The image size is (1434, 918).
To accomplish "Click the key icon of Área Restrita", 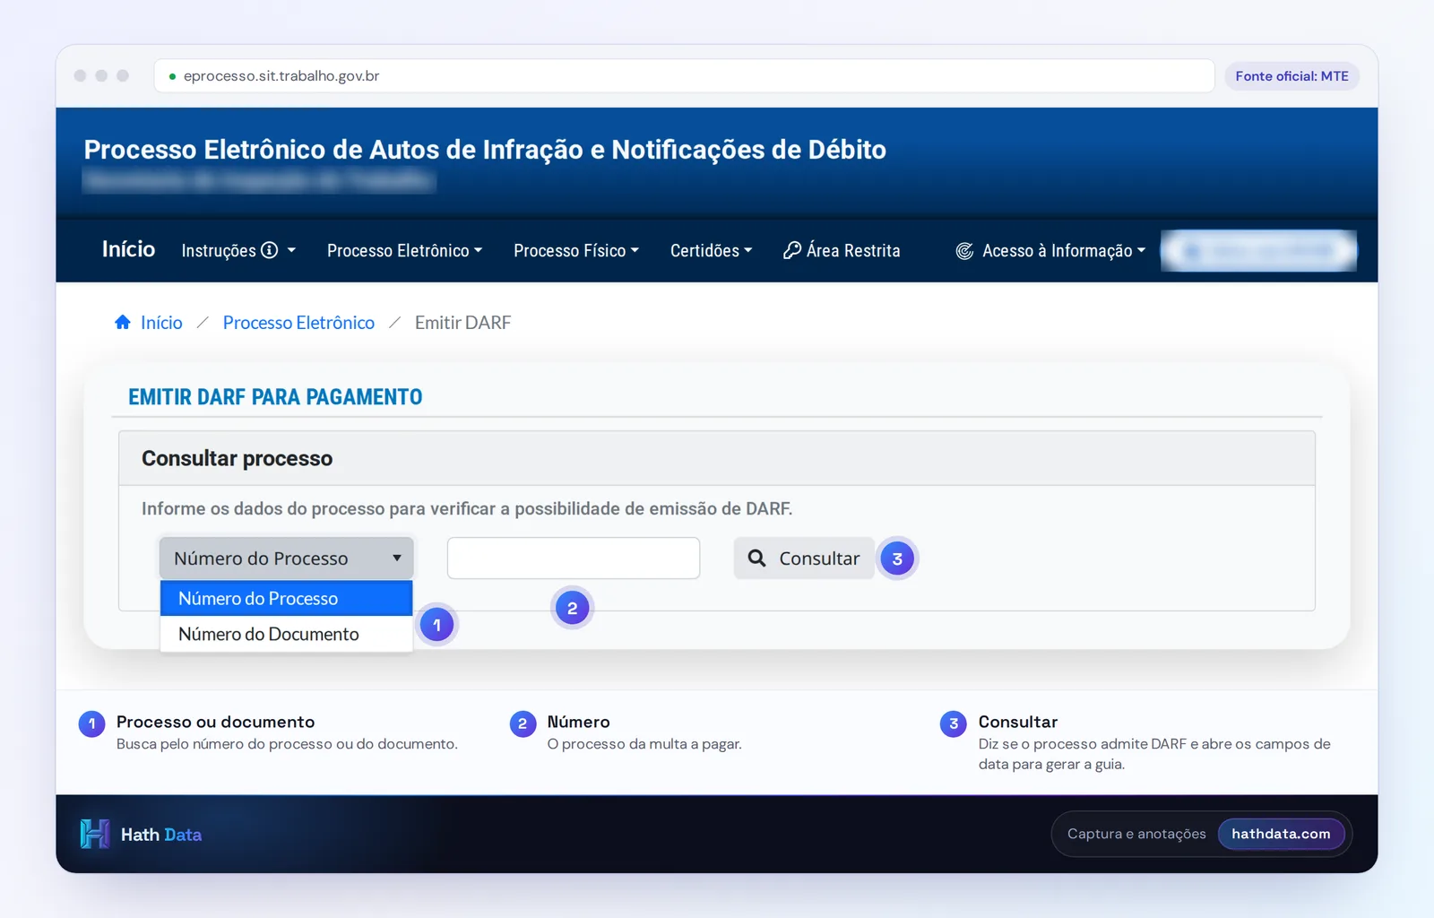I will [x=792, y=250].
